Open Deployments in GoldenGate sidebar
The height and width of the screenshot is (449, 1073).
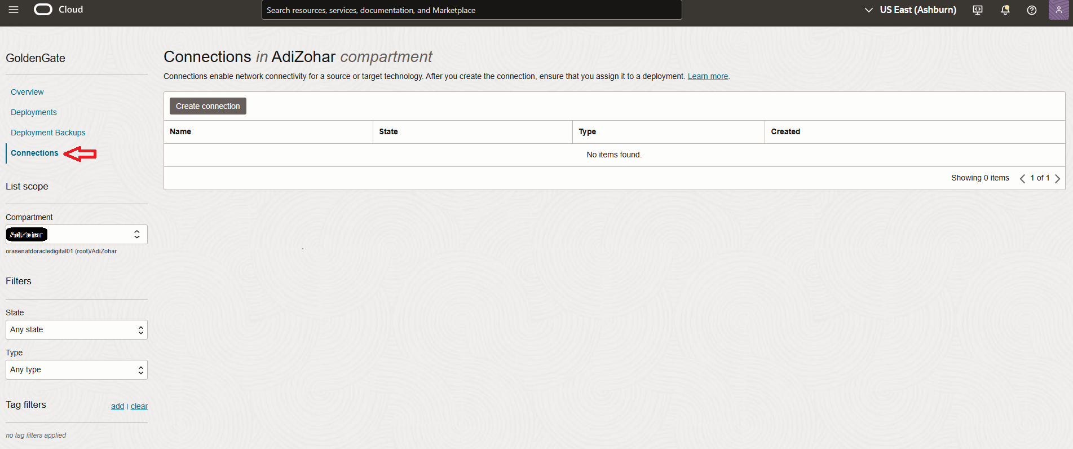pyautogui.click(x=34, y=112)
